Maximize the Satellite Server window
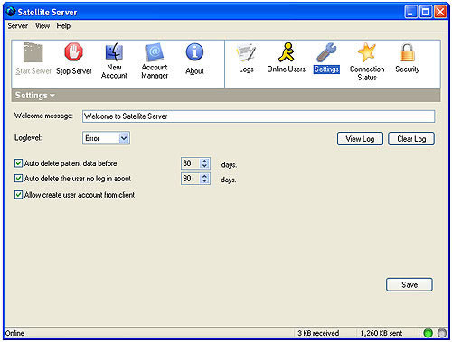 (426, 12)
